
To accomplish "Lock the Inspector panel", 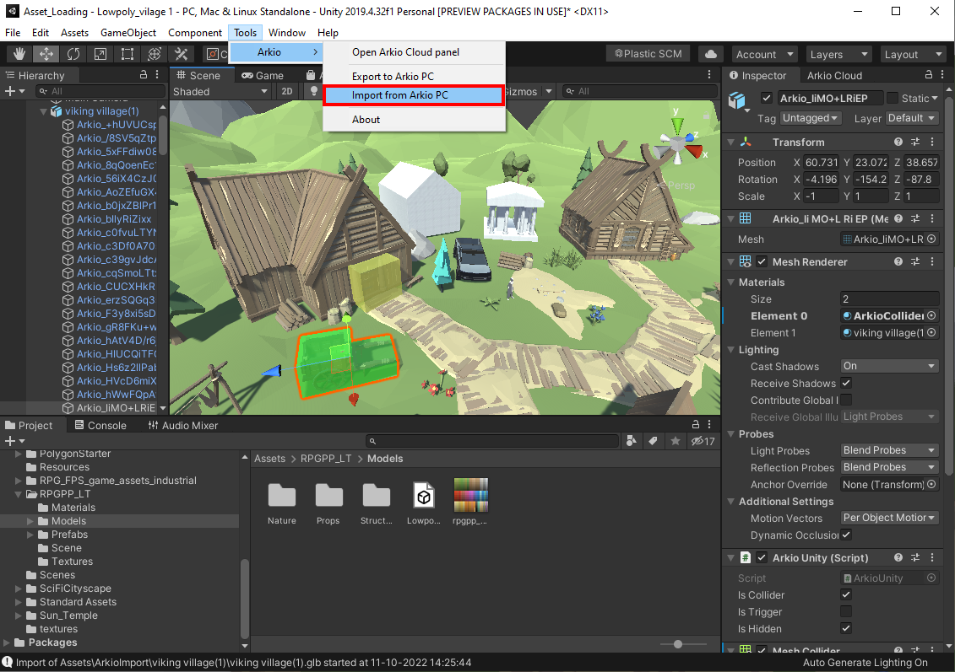I will point(929,75).
